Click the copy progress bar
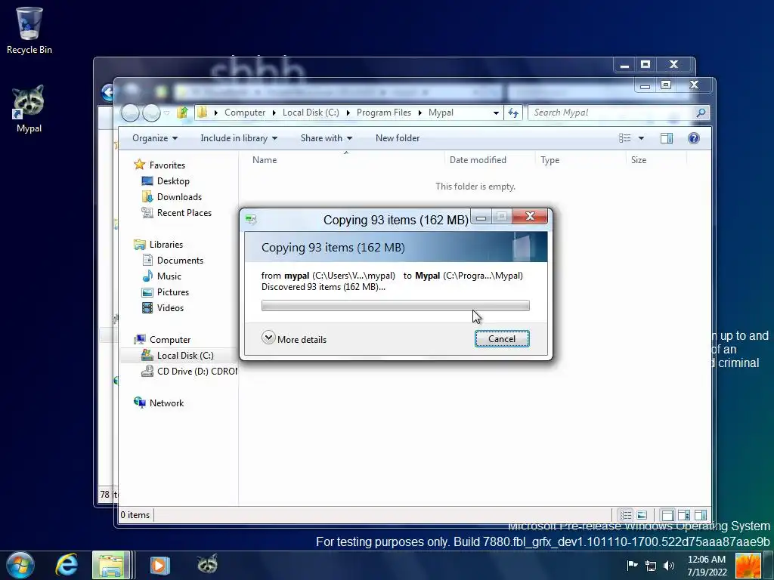Screen dimensions: 774x580 (395, 306)
